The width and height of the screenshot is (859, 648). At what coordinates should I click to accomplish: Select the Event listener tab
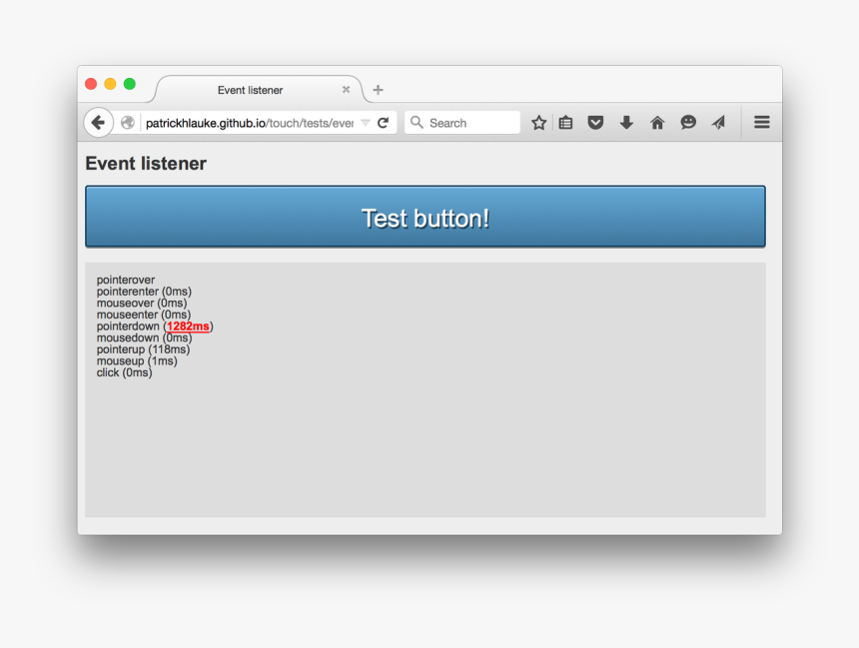pos(250,90)
